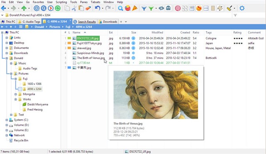Click the smiley with sunglasses icon
Image resolution: width=266 pixels, height=154 pixels.
[x=199, y=8]
